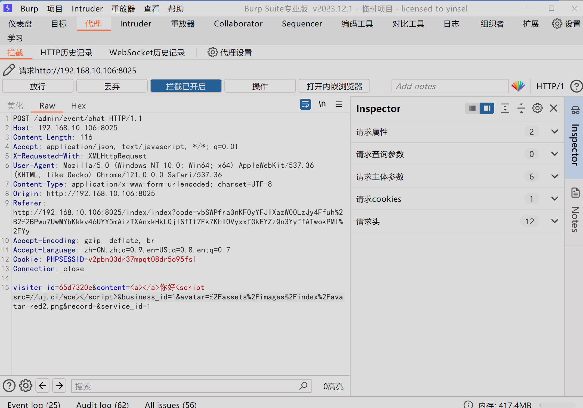Image resolution: width=583 pixels, height=408 pixels.
Task: Switch to the 组织者 tab
Action: [492, 24]
